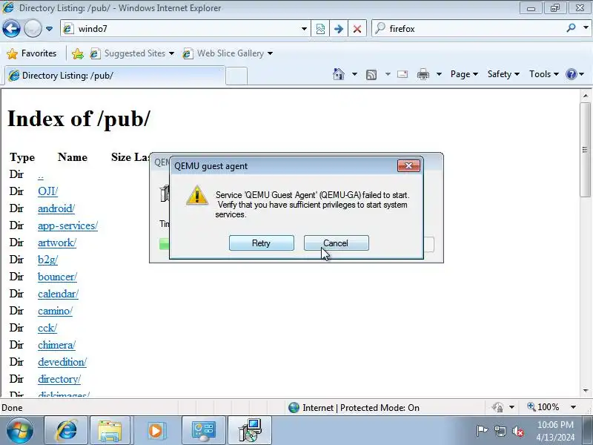
Task: Click Internet Explorer taskbar icon
Action: (x=66, y=431)
